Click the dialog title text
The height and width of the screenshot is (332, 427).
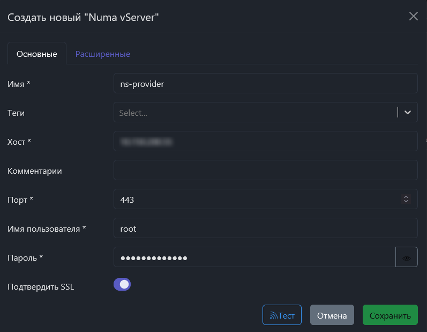point(83,17)
